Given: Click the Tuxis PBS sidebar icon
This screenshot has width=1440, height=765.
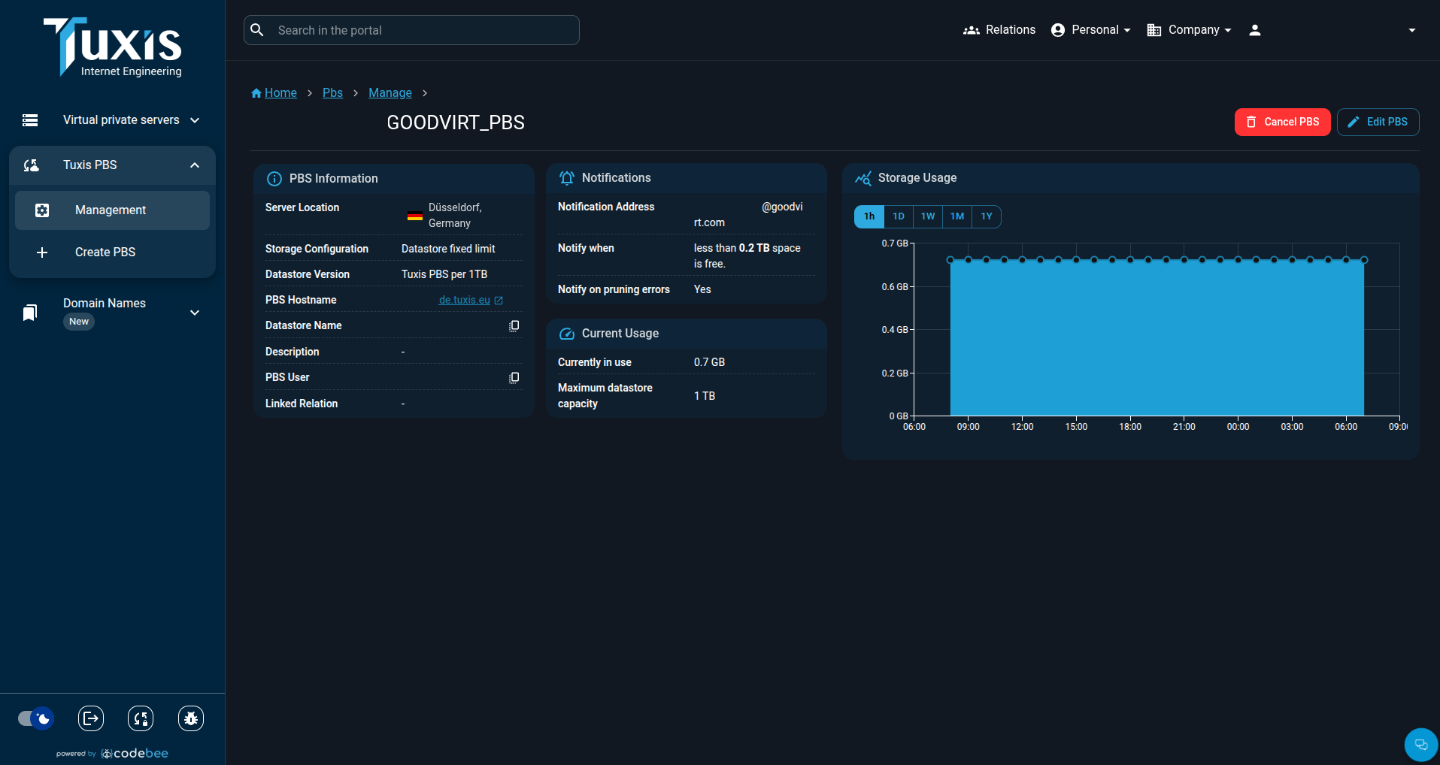Looking at the screenshot, I should 31,165.
